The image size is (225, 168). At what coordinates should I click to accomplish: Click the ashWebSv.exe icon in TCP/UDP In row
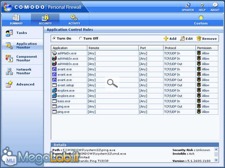(x=54, y=58)
